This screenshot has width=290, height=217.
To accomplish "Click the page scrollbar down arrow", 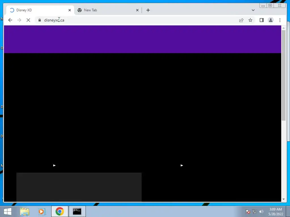I will click(x=283, y=199).
